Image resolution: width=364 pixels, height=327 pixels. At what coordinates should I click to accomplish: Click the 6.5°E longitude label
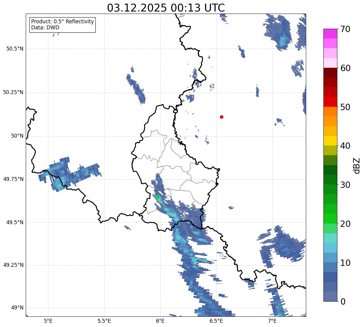coord(216,321)
